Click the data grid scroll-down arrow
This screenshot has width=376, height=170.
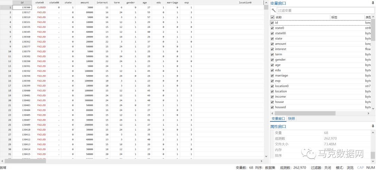(x=266, y=156)
